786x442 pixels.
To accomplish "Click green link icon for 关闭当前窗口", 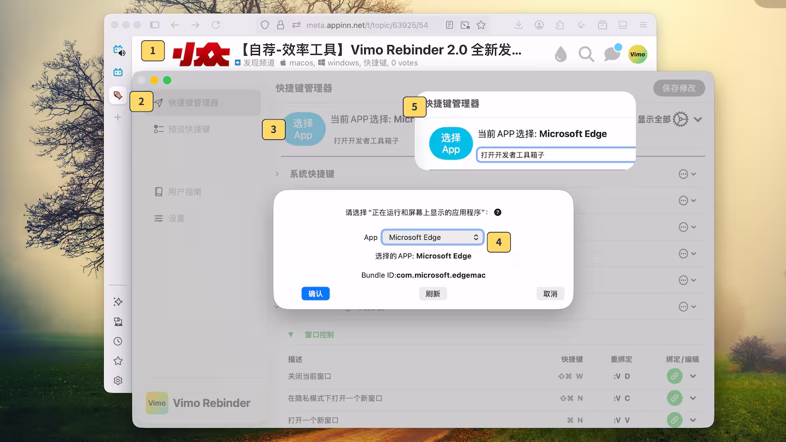I will [674, 376].
